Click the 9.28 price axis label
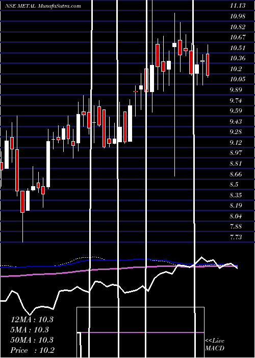The width and height of the screenshot is (255, 358). [x=236, y=132]
